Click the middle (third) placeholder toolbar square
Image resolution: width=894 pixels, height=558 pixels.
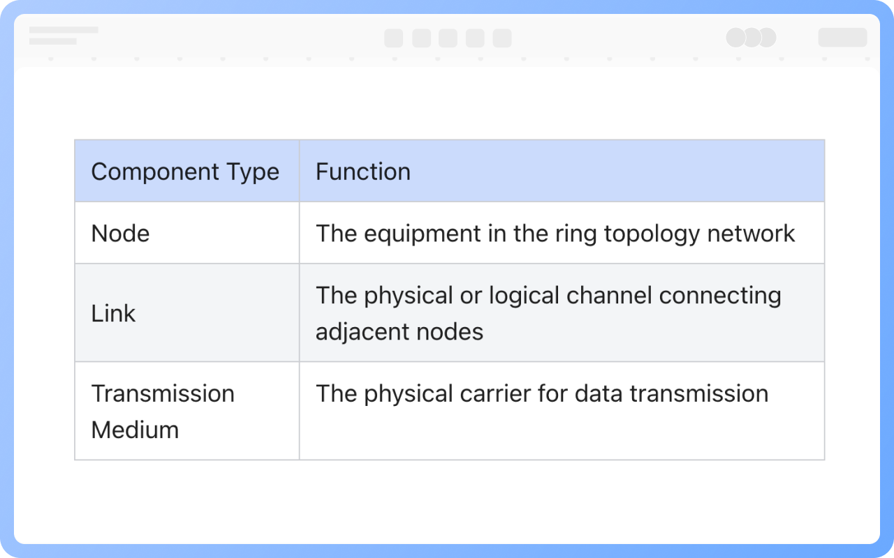pyautogui.click(x=448, y=38)
